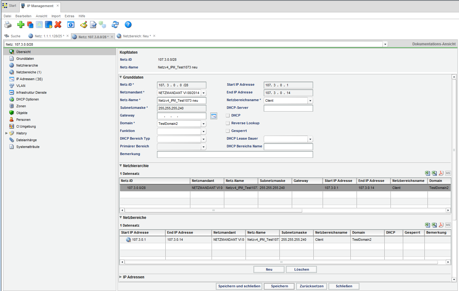Enable Reverse Lookup
This screenshot has height=291, width=459.
(x=228, y=123)
